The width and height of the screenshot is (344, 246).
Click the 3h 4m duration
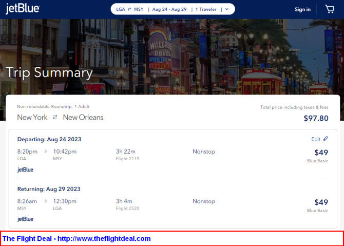coord(124,201)
